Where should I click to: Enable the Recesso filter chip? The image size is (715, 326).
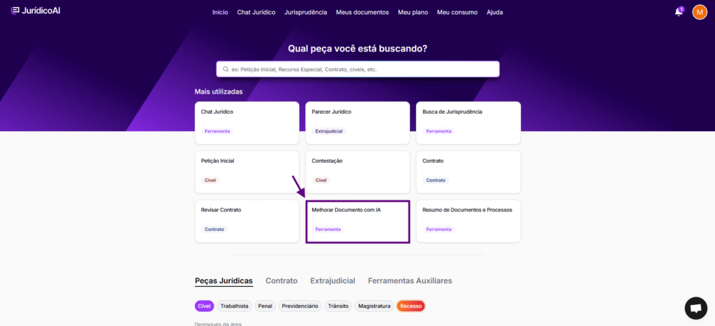pyautogui.click(x=411, y=306)
